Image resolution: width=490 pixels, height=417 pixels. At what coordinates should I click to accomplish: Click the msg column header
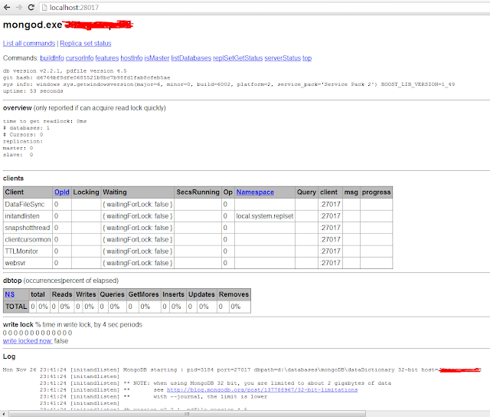coord(351,192)
